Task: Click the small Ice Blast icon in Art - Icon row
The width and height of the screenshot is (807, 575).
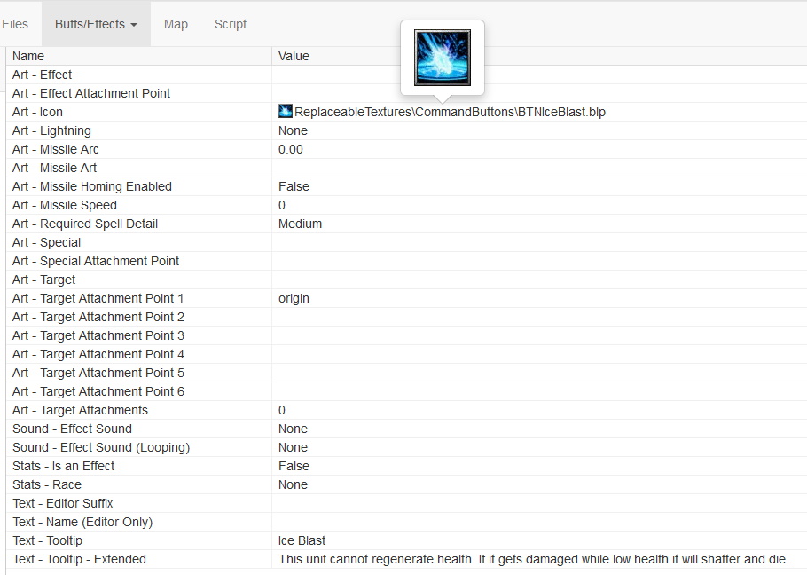Action: (x=286, y=111)
